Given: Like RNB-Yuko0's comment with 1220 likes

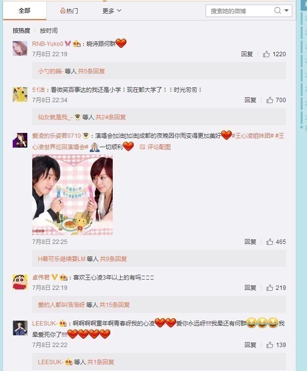Looking at the screenshot, I should pos(266,54).
